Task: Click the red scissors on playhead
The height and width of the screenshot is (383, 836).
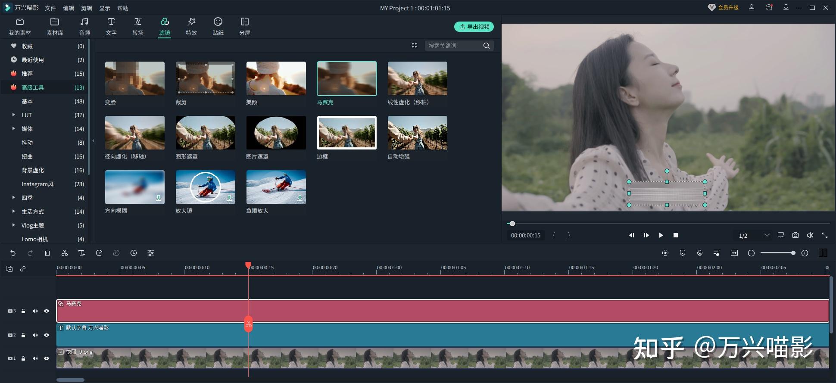Action: point(249,324)
